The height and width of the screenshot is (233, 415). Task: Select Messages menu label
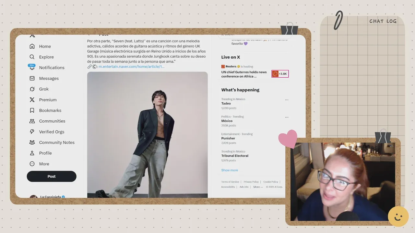49,78
